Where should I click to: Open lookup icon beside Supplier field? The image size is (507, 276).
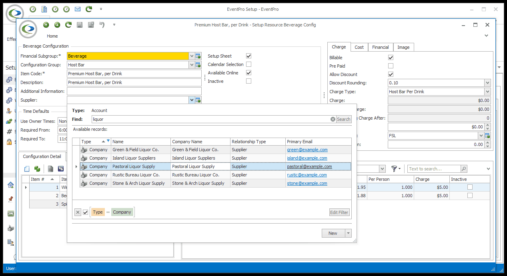tap(198, 100)
